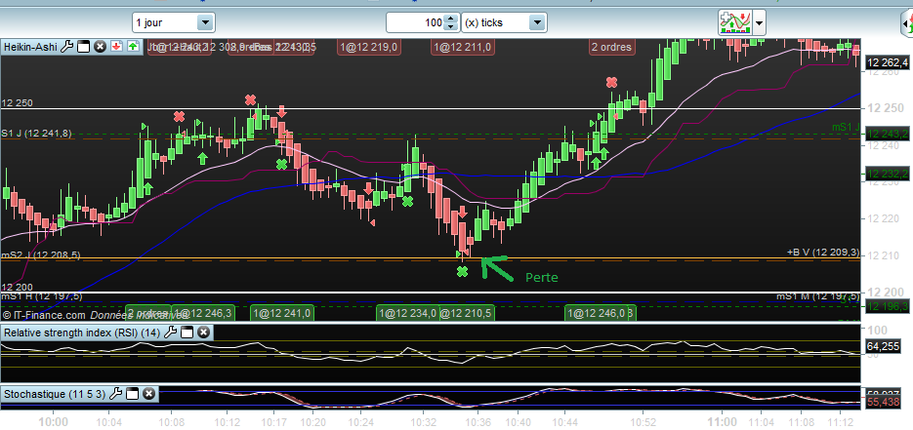Screen dimensions: 913x430
Task: Click the '+B V (12 209,3)' level label
Action: (x=821, y=253)
